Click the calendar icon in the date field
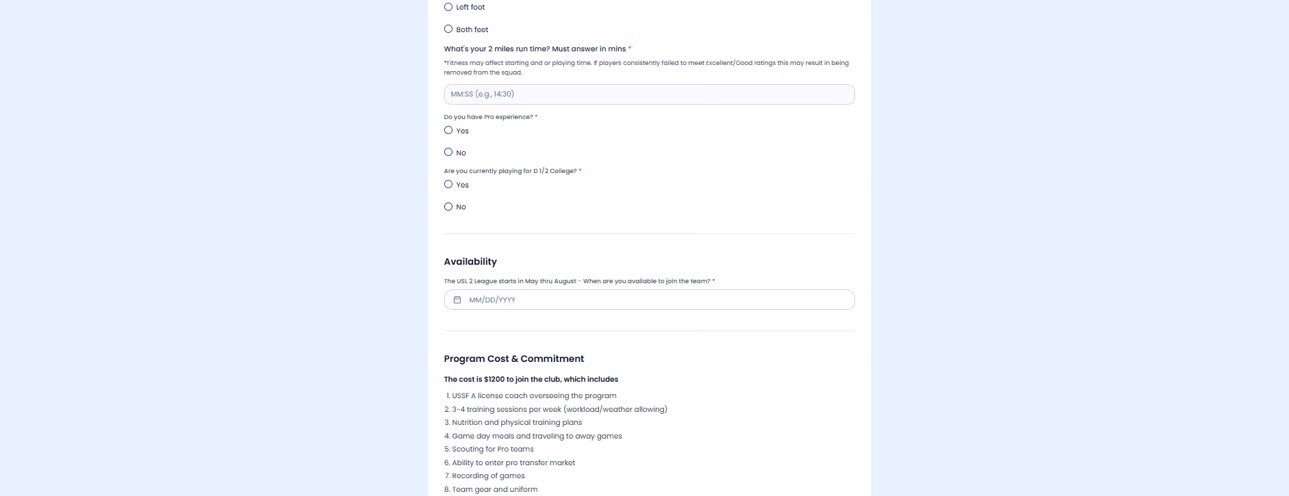The width and height of the screenshot is (1289, 496). [457, 300]
